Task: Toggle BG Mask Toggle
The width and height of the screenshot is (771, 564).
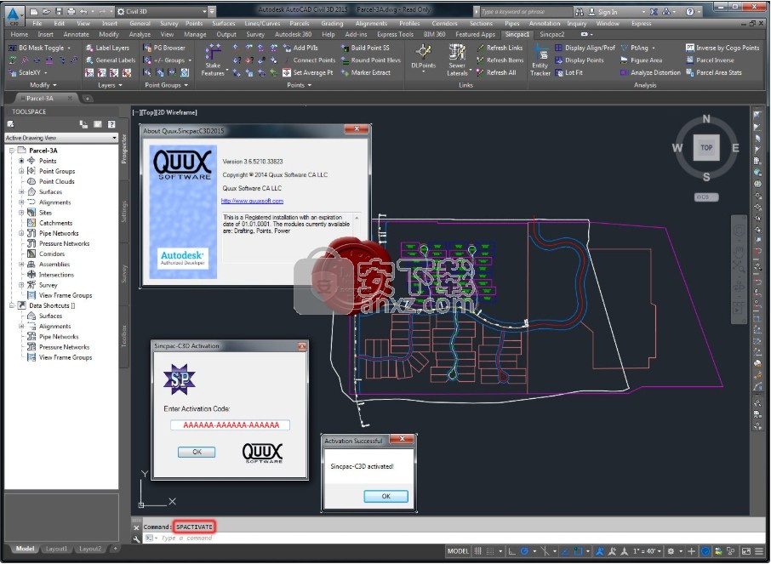Action: (x=37, y=48)
